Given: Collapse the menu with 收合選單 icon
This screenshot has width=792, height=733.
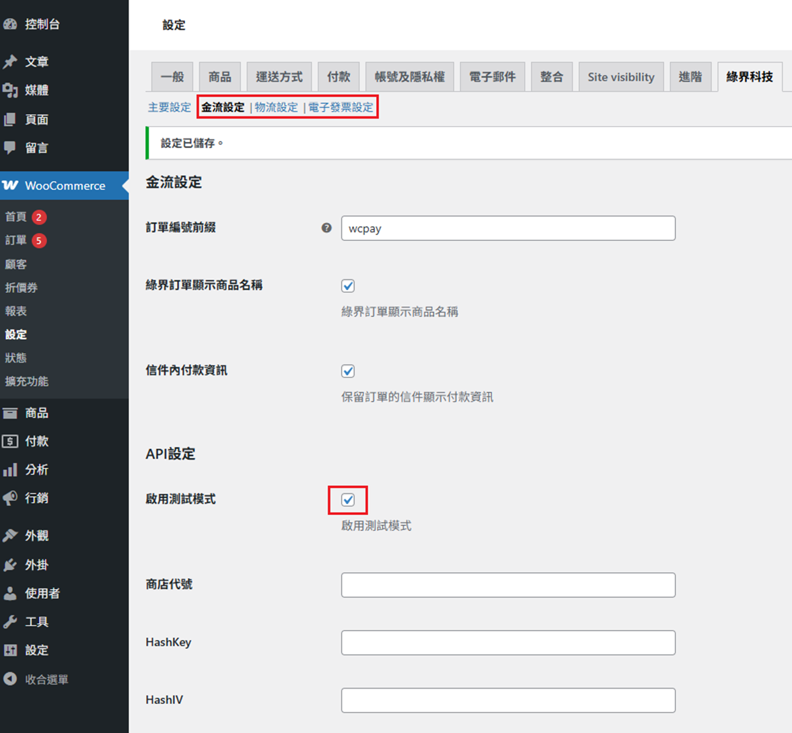Looking at the screenshot, I should point(10,679).
